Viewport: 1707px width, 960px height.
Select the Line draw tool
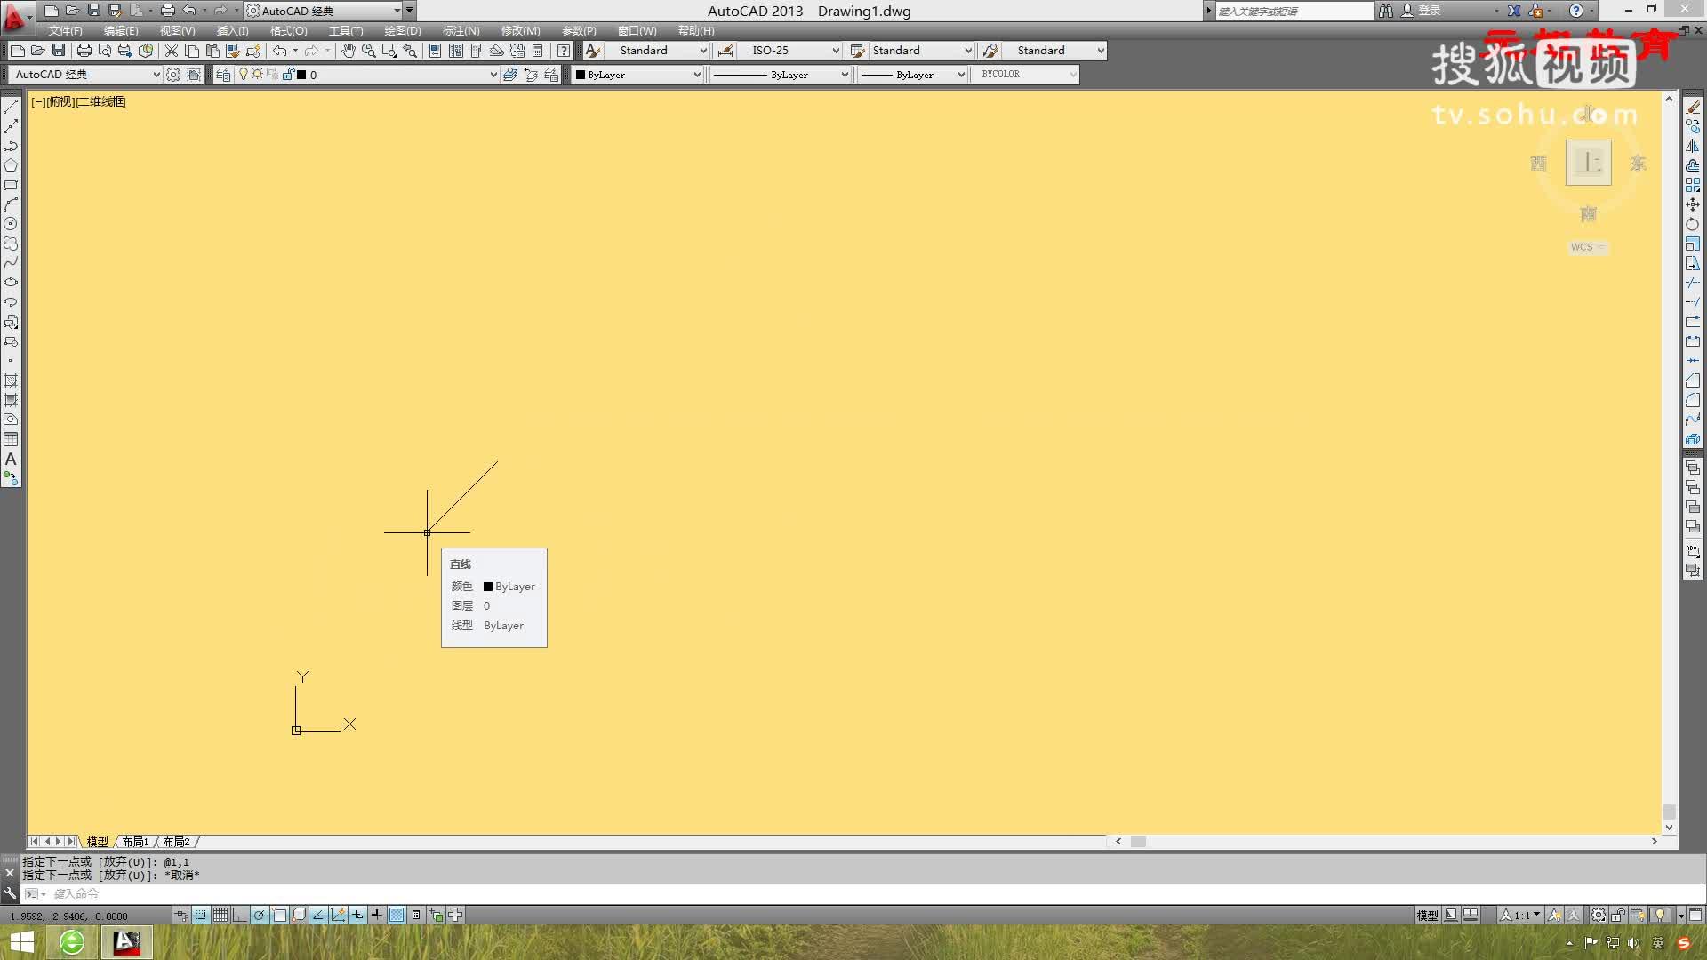point(11,107)
